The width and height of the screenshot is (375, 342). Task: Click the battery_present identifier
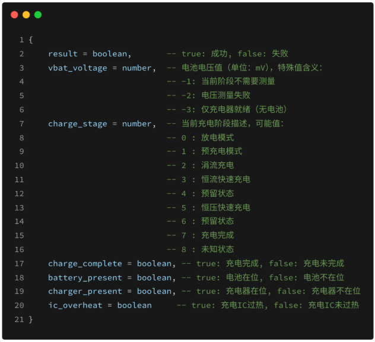(85, 278)
